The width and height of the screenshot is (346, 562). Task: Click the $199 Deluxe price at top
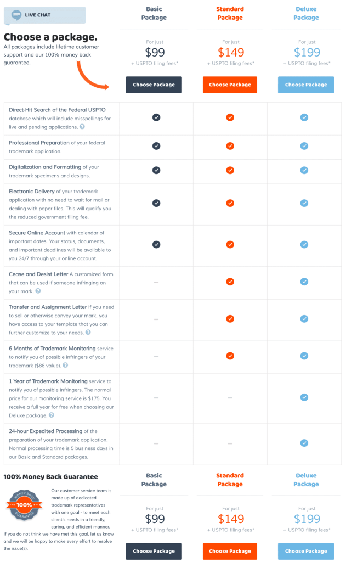pyautogui.click(x=306, y=53)
